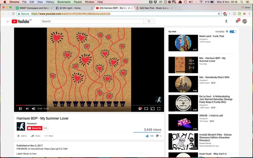
Task: Subscribe to the Houseum channel
Action: click(x=34, y=128)
